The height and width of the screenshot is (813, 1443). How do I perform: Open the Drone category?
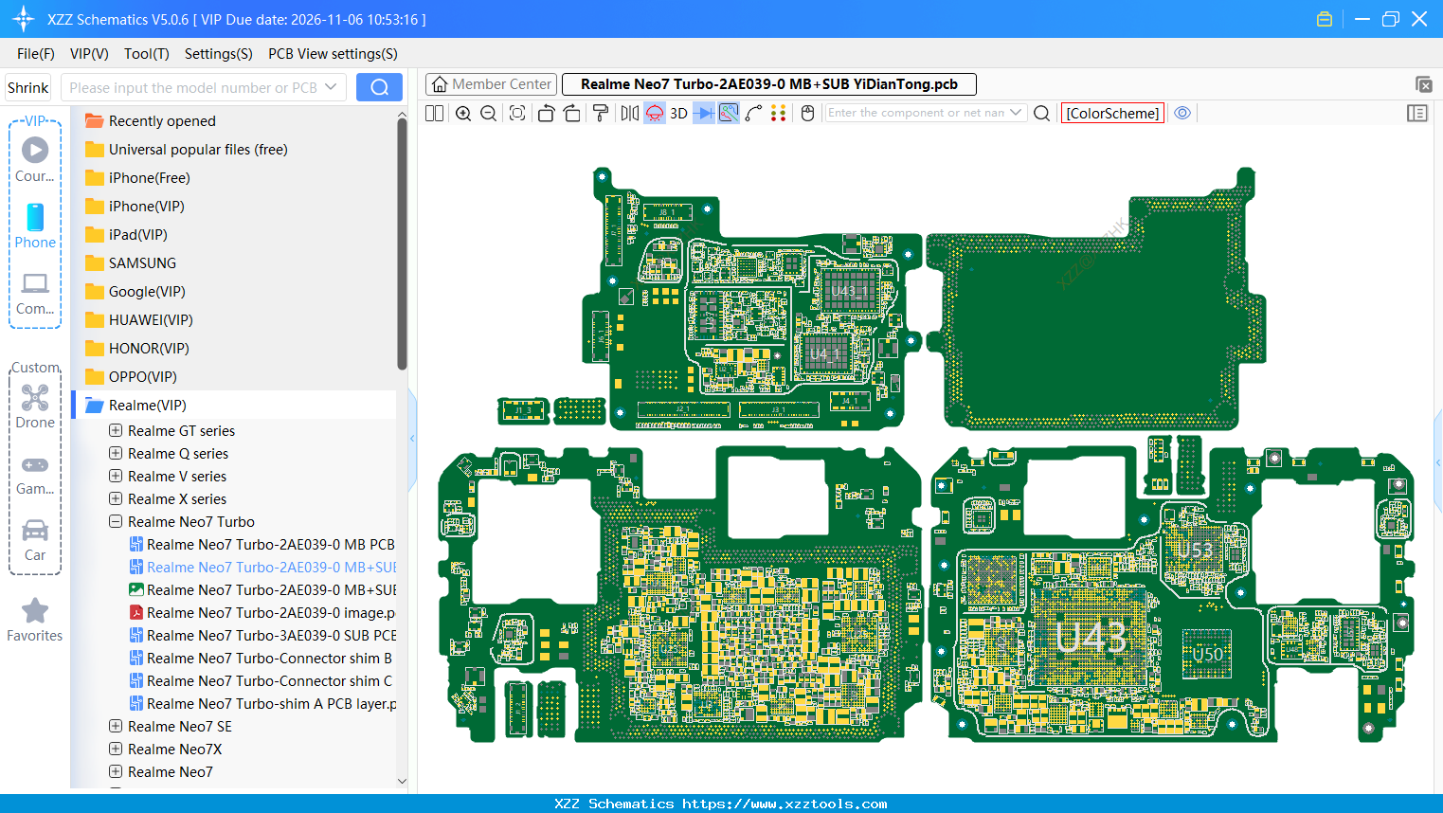click(35, 406)
